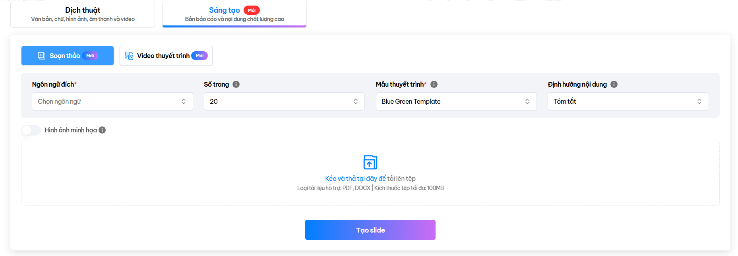
Task: Click the red Mới badge on Sáng tạo
Action: (x=252, y=10)
